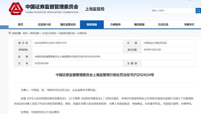This screenshot has width=201, height=114.
Task: Click the breadcrumb location pin icon
Action: click(x=10, y=33)
